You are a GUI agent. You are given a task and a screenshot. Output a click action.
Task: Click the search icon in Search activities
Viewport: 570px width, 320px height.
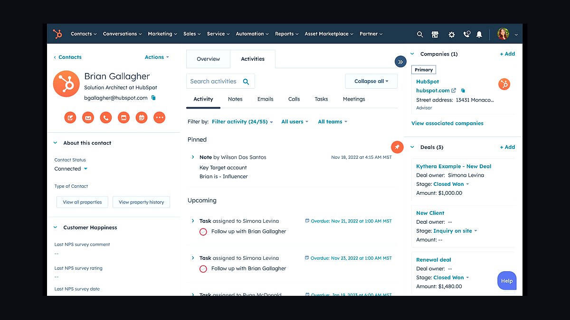[x=246, y=82]
